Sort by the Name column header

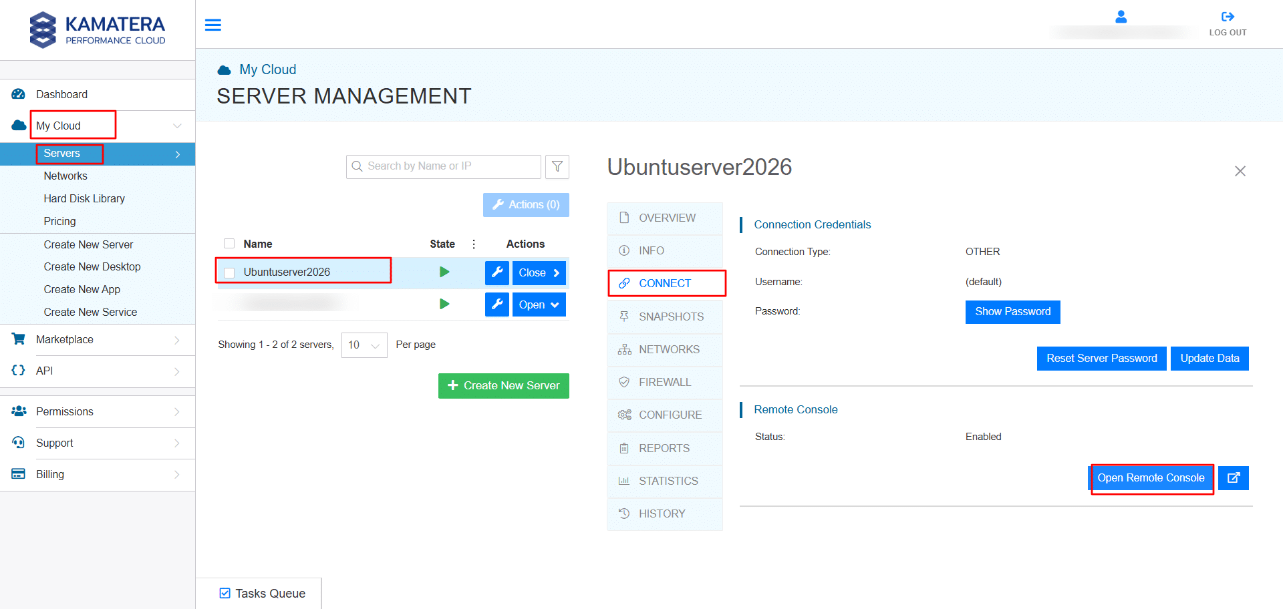point(258,244)
